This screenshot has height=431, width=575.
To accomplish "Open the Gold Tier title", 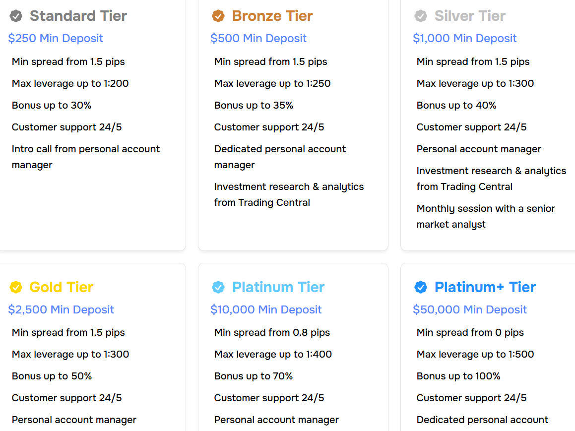I will coord(62,287).
